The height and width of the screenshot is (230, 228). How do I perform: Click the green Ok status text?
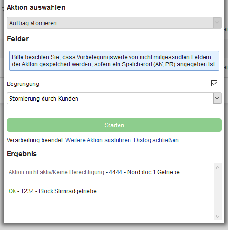(x=12, y=191)
